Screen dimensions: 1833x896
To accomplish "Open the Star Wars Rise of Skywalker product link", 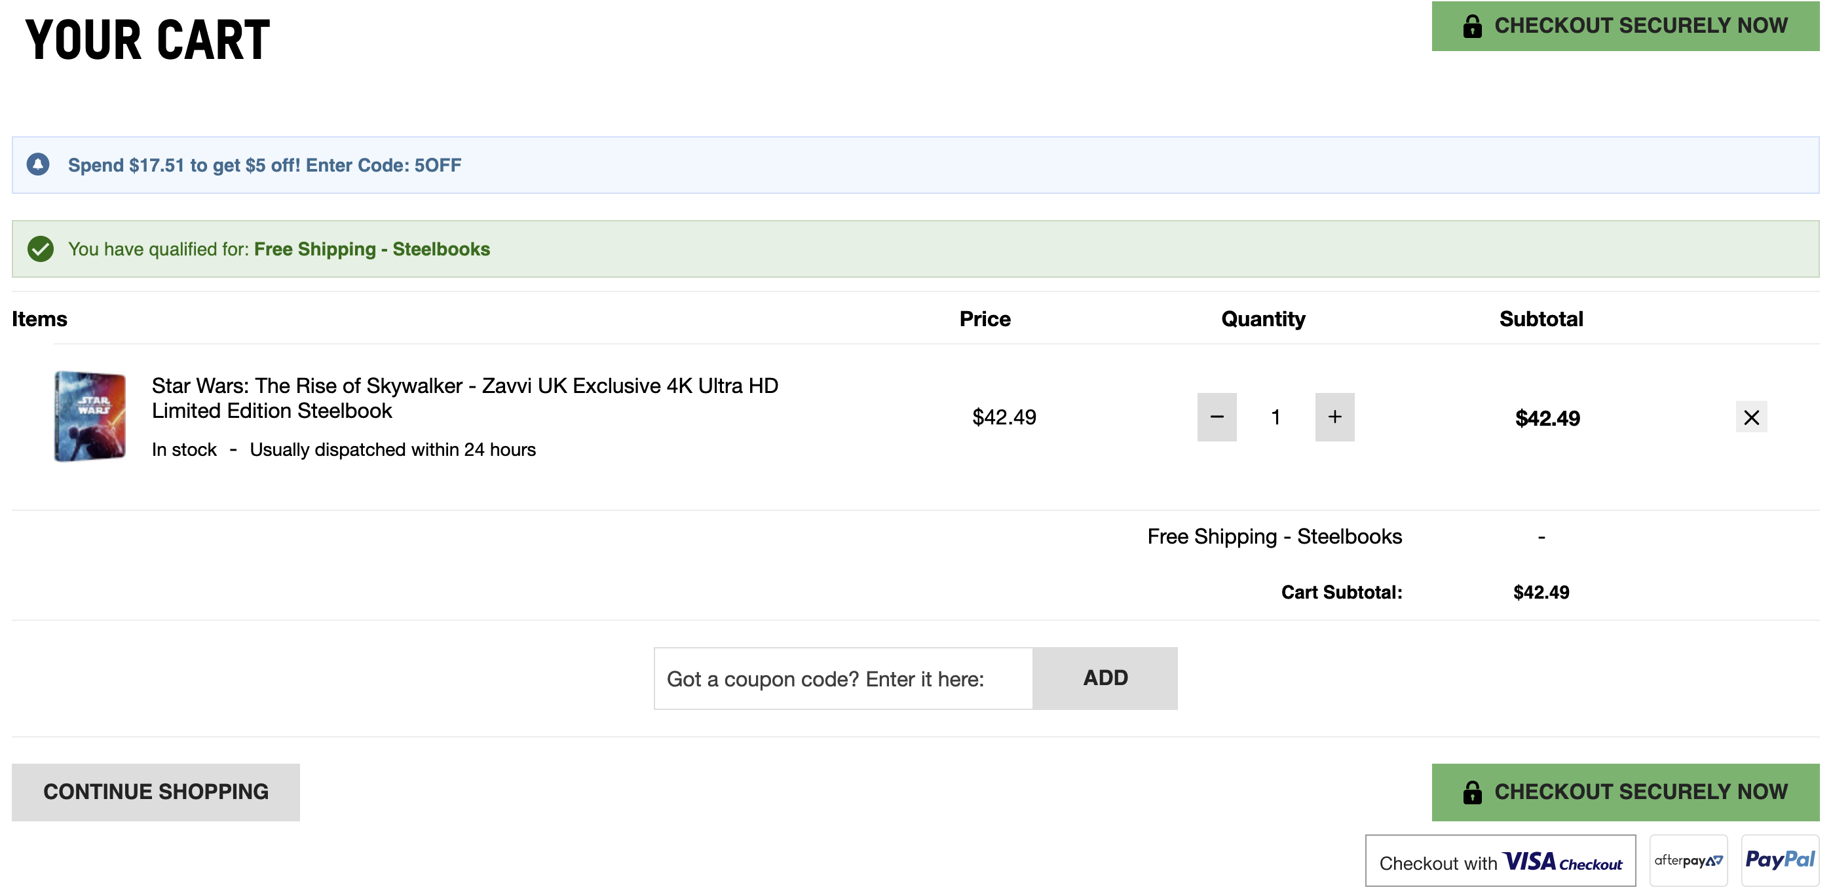I will [x=464, y=398].
